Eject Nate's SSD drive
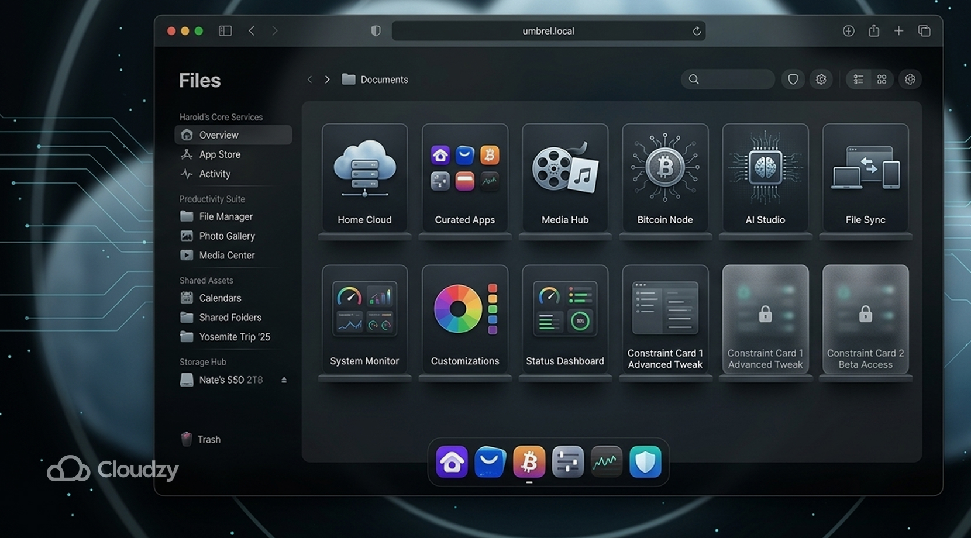 click(284, 380)
